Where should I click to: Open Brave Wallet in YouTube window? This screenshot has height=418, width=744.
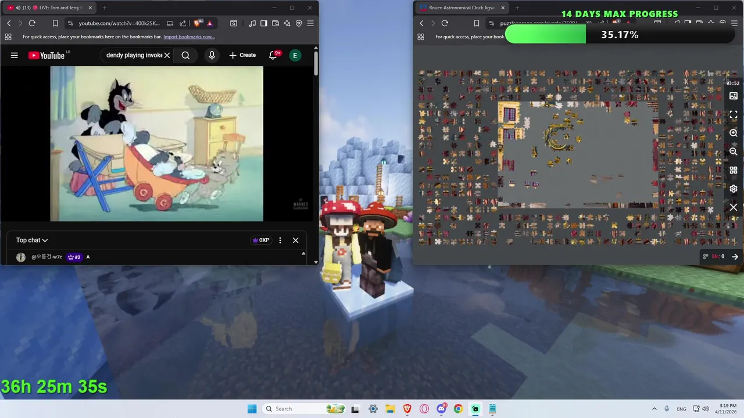coord(276,23)
